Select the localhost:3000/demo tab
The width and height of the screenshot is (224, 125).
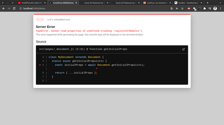[63, 3]
